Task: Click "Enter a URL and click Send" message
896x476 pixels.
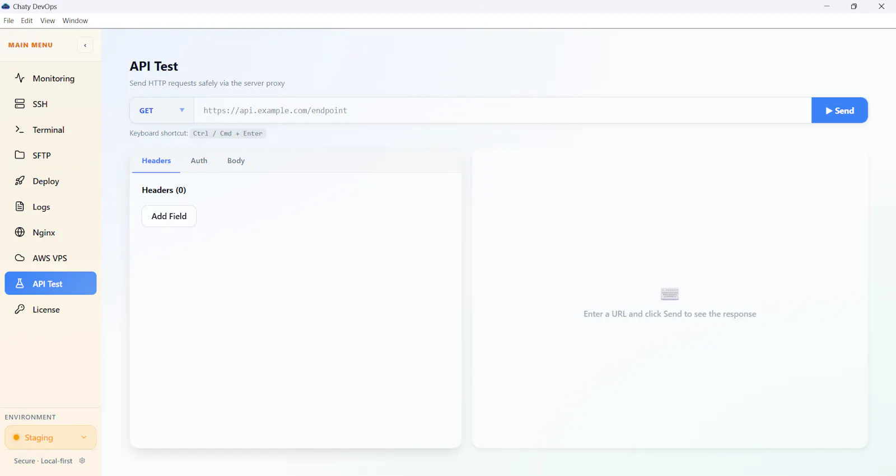Action: click(670, 314)
